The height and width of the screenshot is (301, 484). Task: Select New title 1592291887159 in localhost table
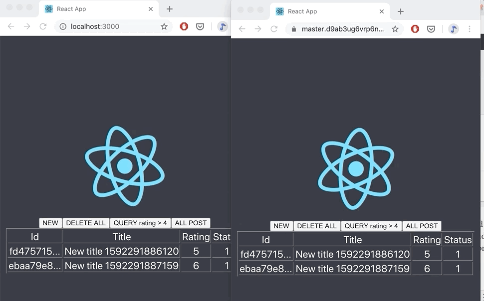tap(122, 266)
